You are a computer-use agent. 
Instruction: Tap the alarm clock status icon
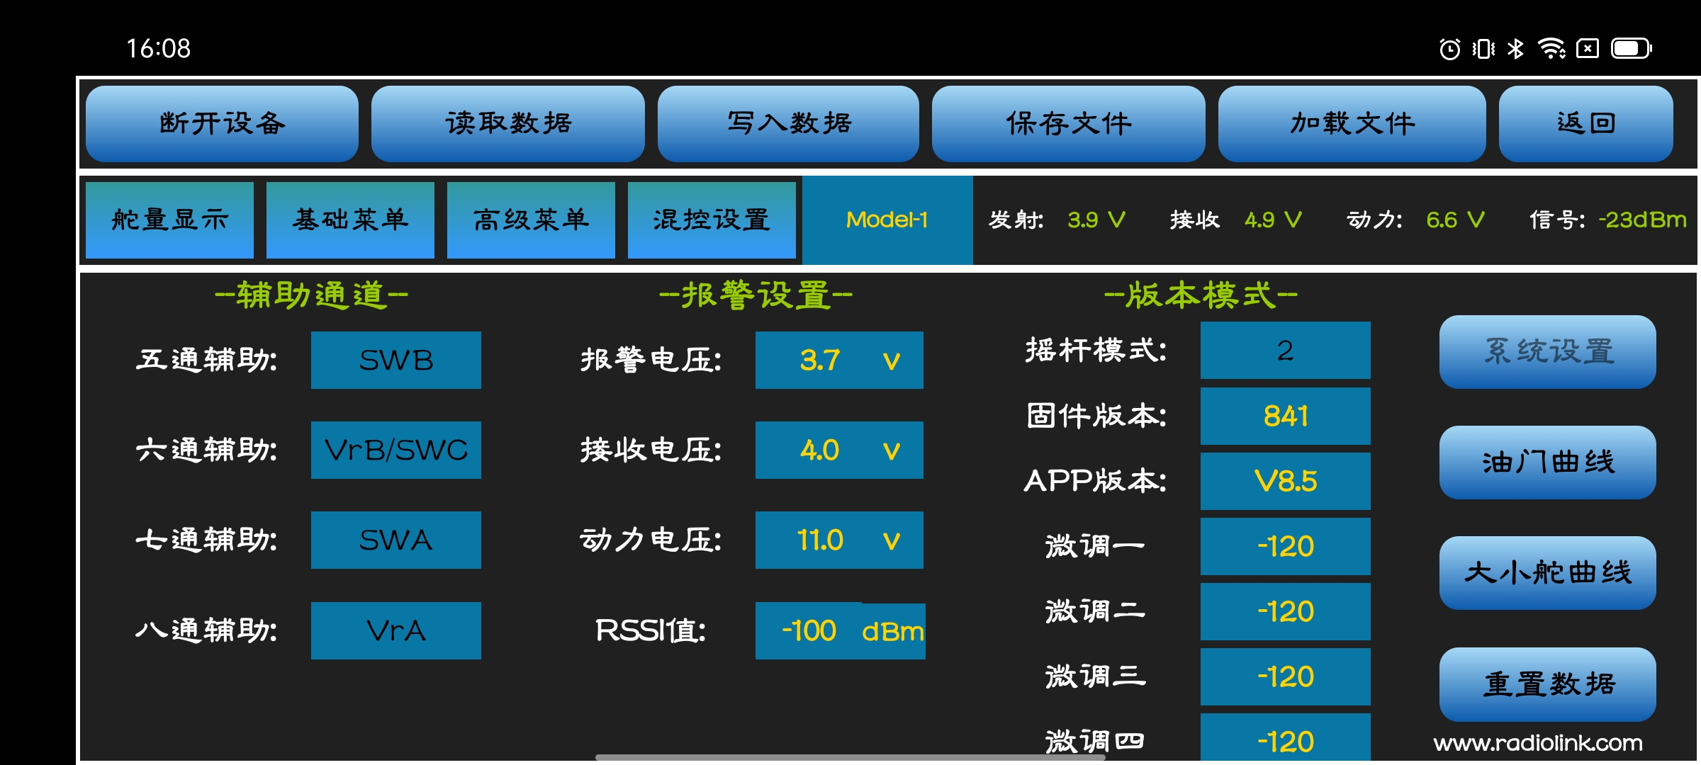point(1449,49)
